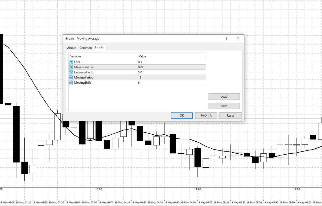
Task: Confirm settings with the OK button
Action: pyautogui.click(x=182, y=115)
